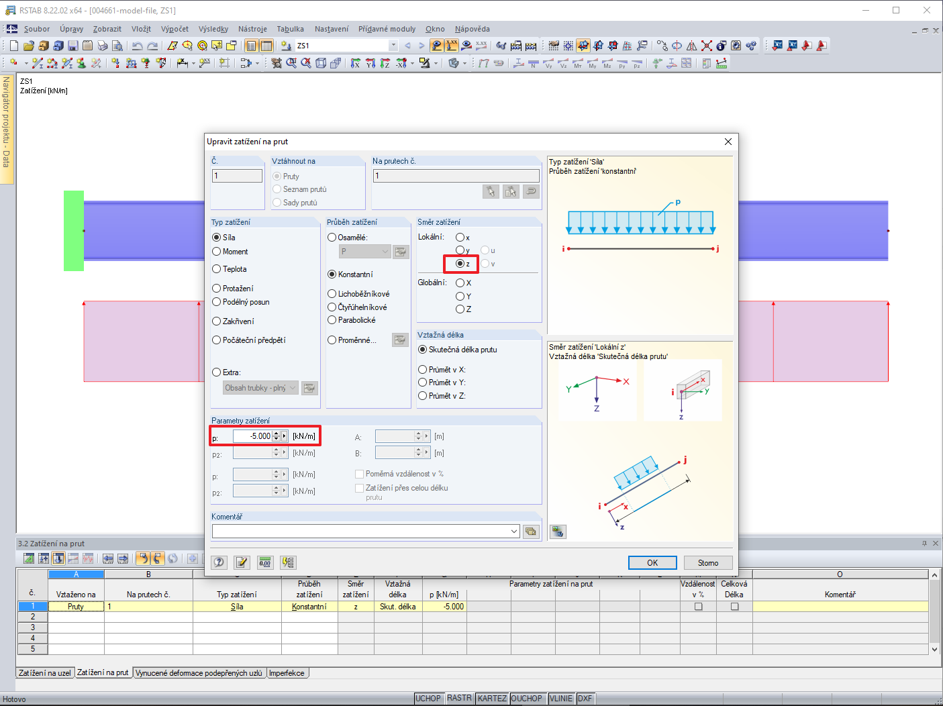Switch to the Imperfekce tab

[x=287, y=672]
